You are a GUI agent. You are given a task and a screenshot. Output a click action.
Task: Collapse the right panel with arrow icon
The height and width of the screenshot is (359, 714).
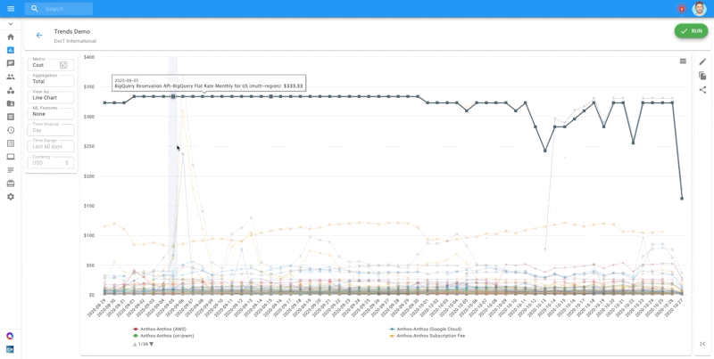point(702,344)
